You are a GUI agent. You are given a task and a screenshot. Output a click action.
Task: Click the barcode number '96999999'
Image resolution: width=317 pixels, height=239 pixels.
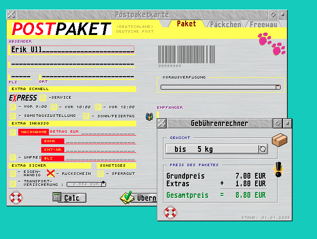coord(170,66)
